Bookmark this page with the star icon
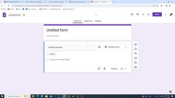The width and height of the screenshot is (175, 98). [x=157, y=6]
